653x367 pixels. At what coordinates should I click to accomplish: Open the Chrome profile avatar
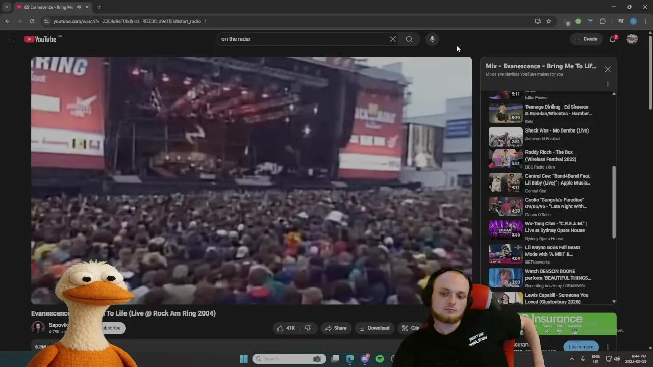(633, 21)
